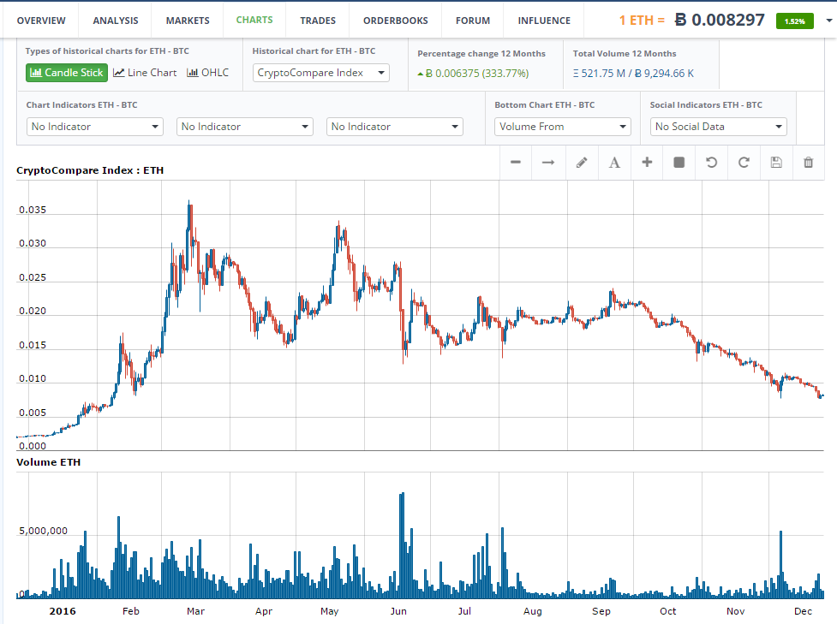Delete drawings with the trash icon
837x624 pixels.
click(809, 163)
